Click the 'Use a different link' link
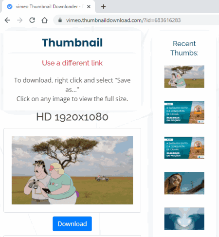The width and height of the screenshot is (219, 237). (72, 63)
